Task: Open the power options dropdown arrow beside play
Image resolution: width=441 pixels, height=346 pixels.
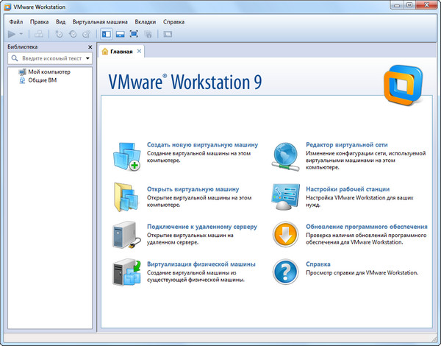Action: click(21, 34)
